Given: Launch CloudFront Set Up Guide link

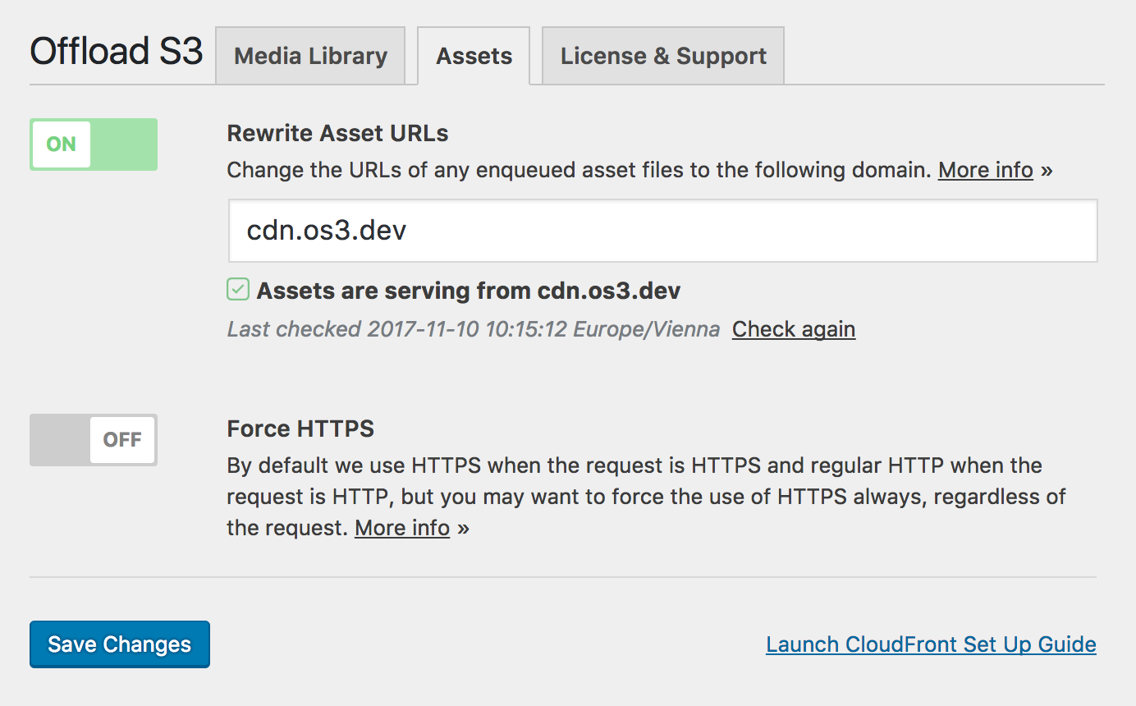Looking at the screenshot, I should tap(931, 644).
